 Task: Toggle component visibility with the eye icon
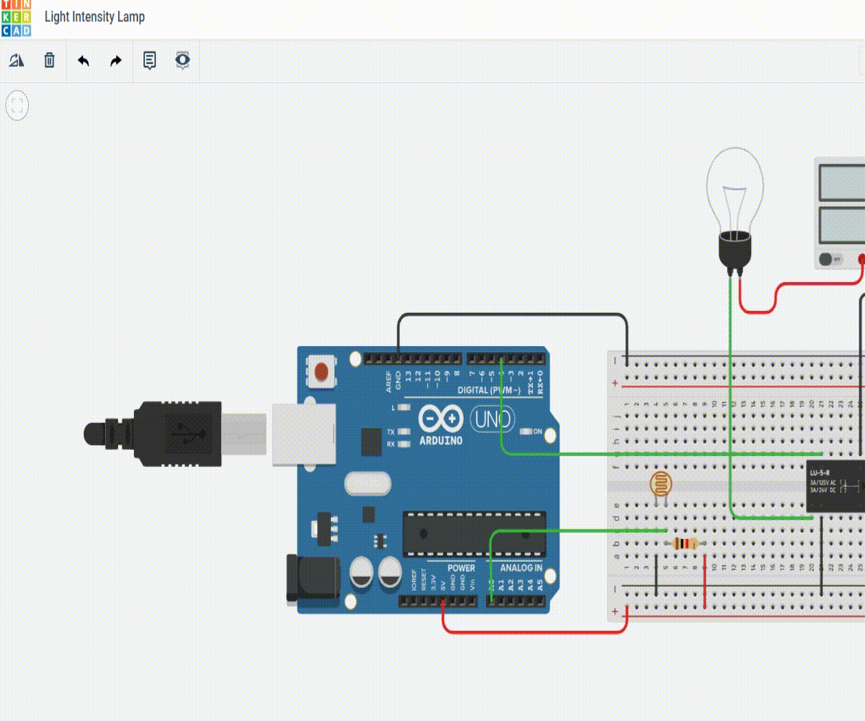click(x=181, y=60)
